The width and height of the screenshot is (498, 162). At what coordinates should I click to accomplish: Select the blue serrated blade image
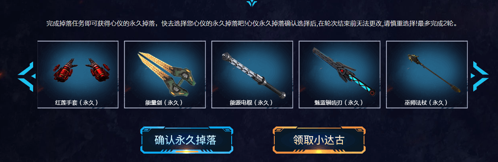tap(340, 70)
